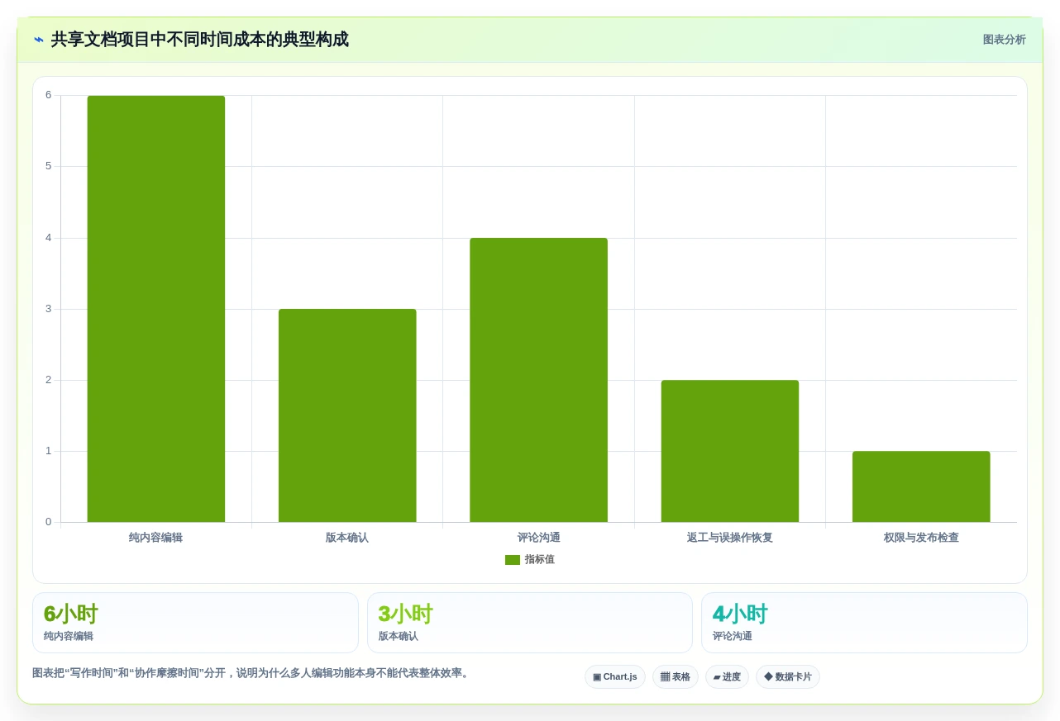
Task: Open the 4小时 评论沟通 data card
Action: pos(864,623)
